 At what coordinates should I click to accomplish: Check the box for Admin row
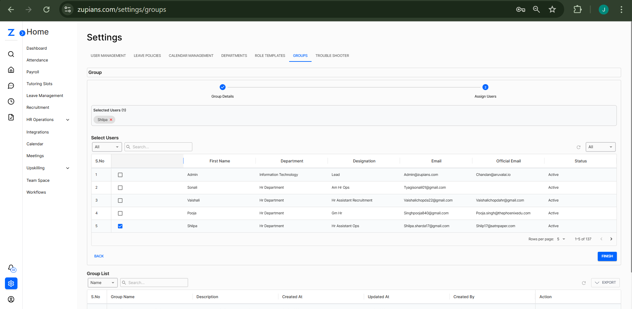click(120, 175)
